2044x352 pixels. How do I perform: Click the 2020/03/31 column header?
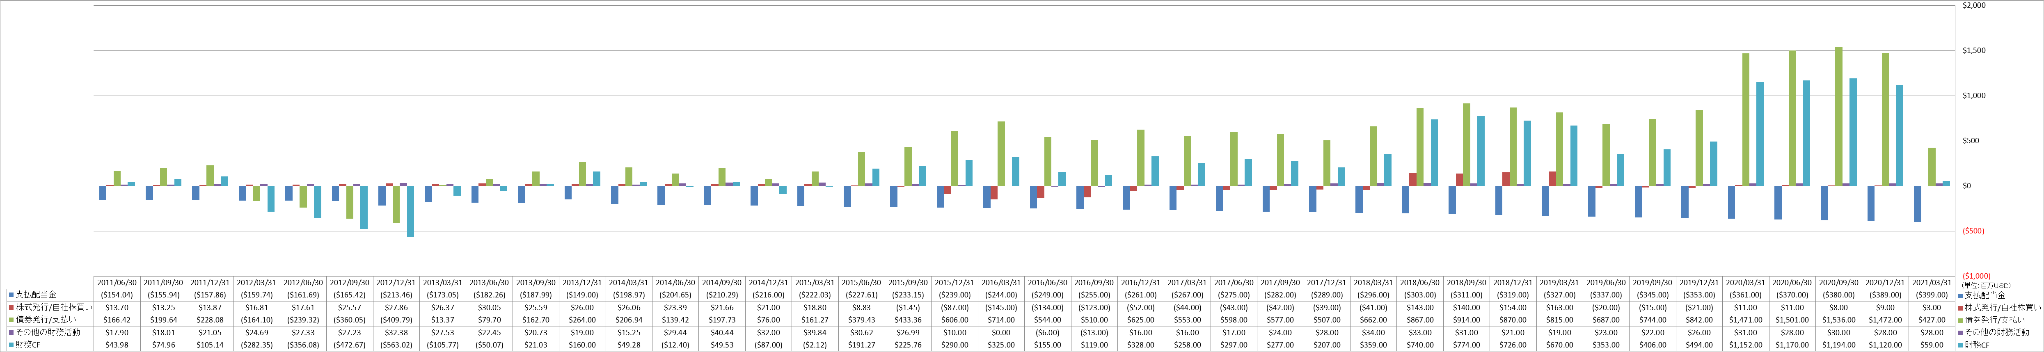click(1746, 282)
